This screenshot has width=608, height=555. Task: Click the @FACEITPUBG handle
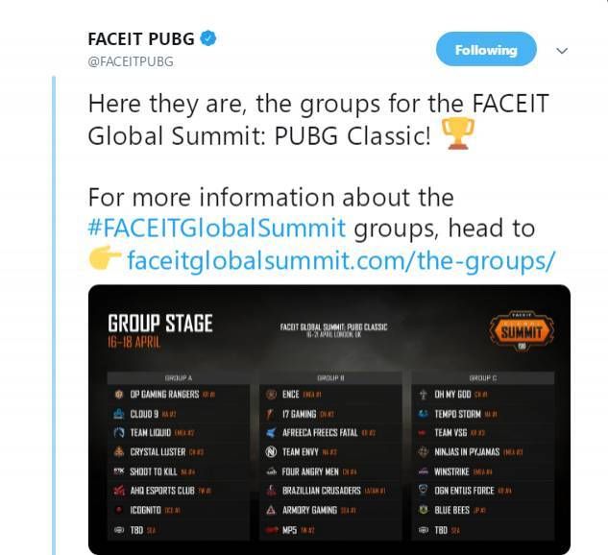point(131,60)
